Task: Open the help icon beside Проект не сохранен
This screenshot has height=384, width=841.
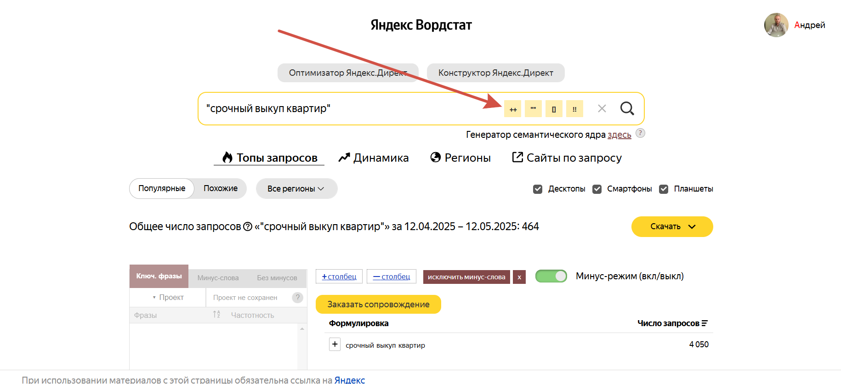Action: (298, 297)
